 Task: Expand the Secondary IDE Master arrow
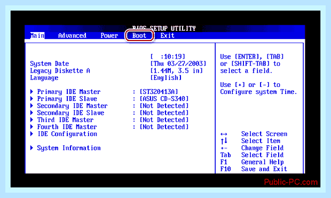tap(31, 106)
